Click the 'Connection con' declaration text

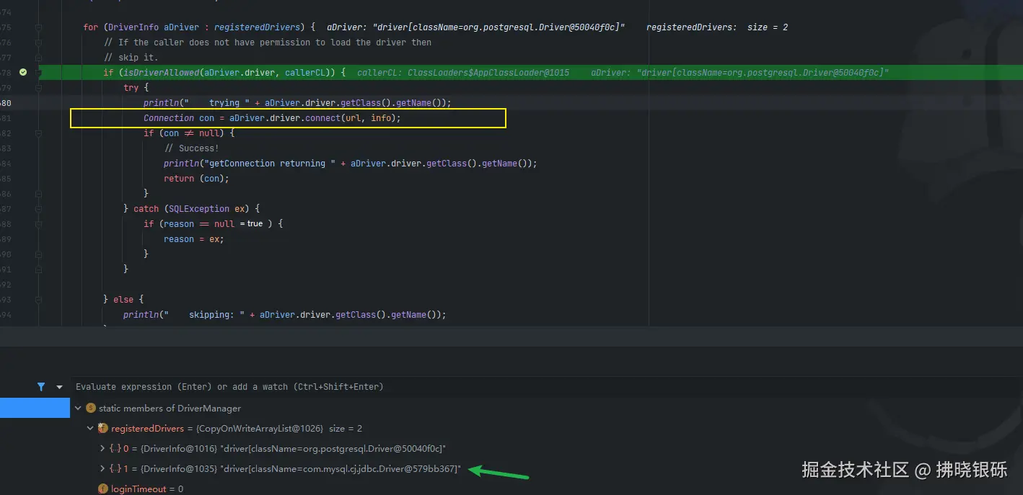(x=179, y=118)
